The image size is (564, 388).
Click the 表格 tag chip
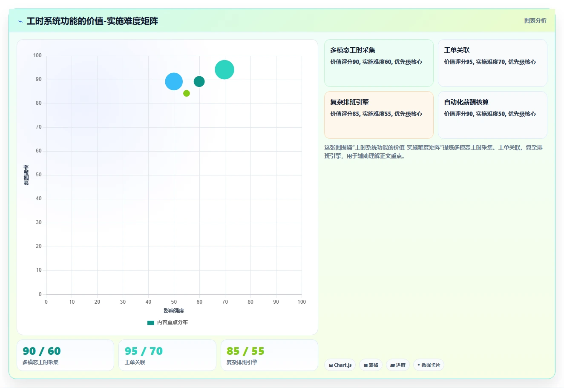coord(371,365)
